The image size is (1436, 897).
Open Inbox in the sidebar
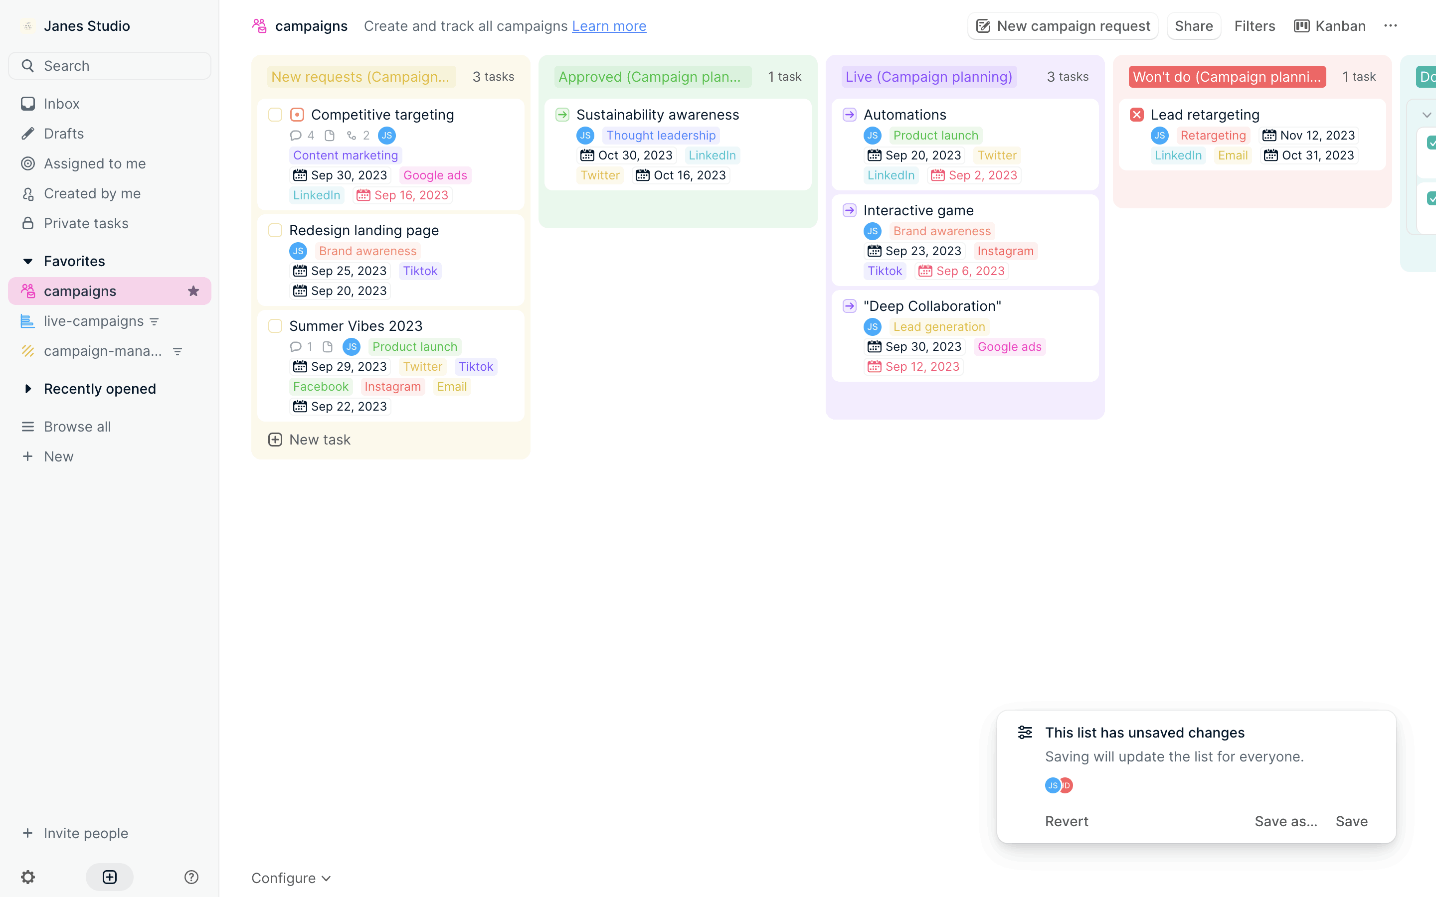(61, 104)
